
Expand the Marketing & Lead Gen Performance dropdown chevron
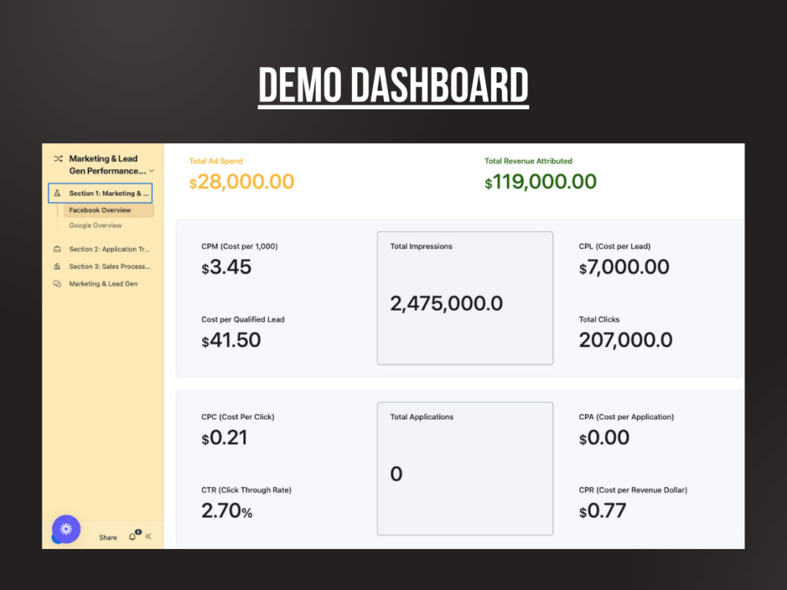tap(152, 171)
